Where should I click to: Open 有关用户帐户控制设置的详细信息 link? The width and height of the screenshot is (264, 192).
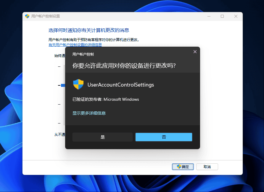tap(75, 45)
